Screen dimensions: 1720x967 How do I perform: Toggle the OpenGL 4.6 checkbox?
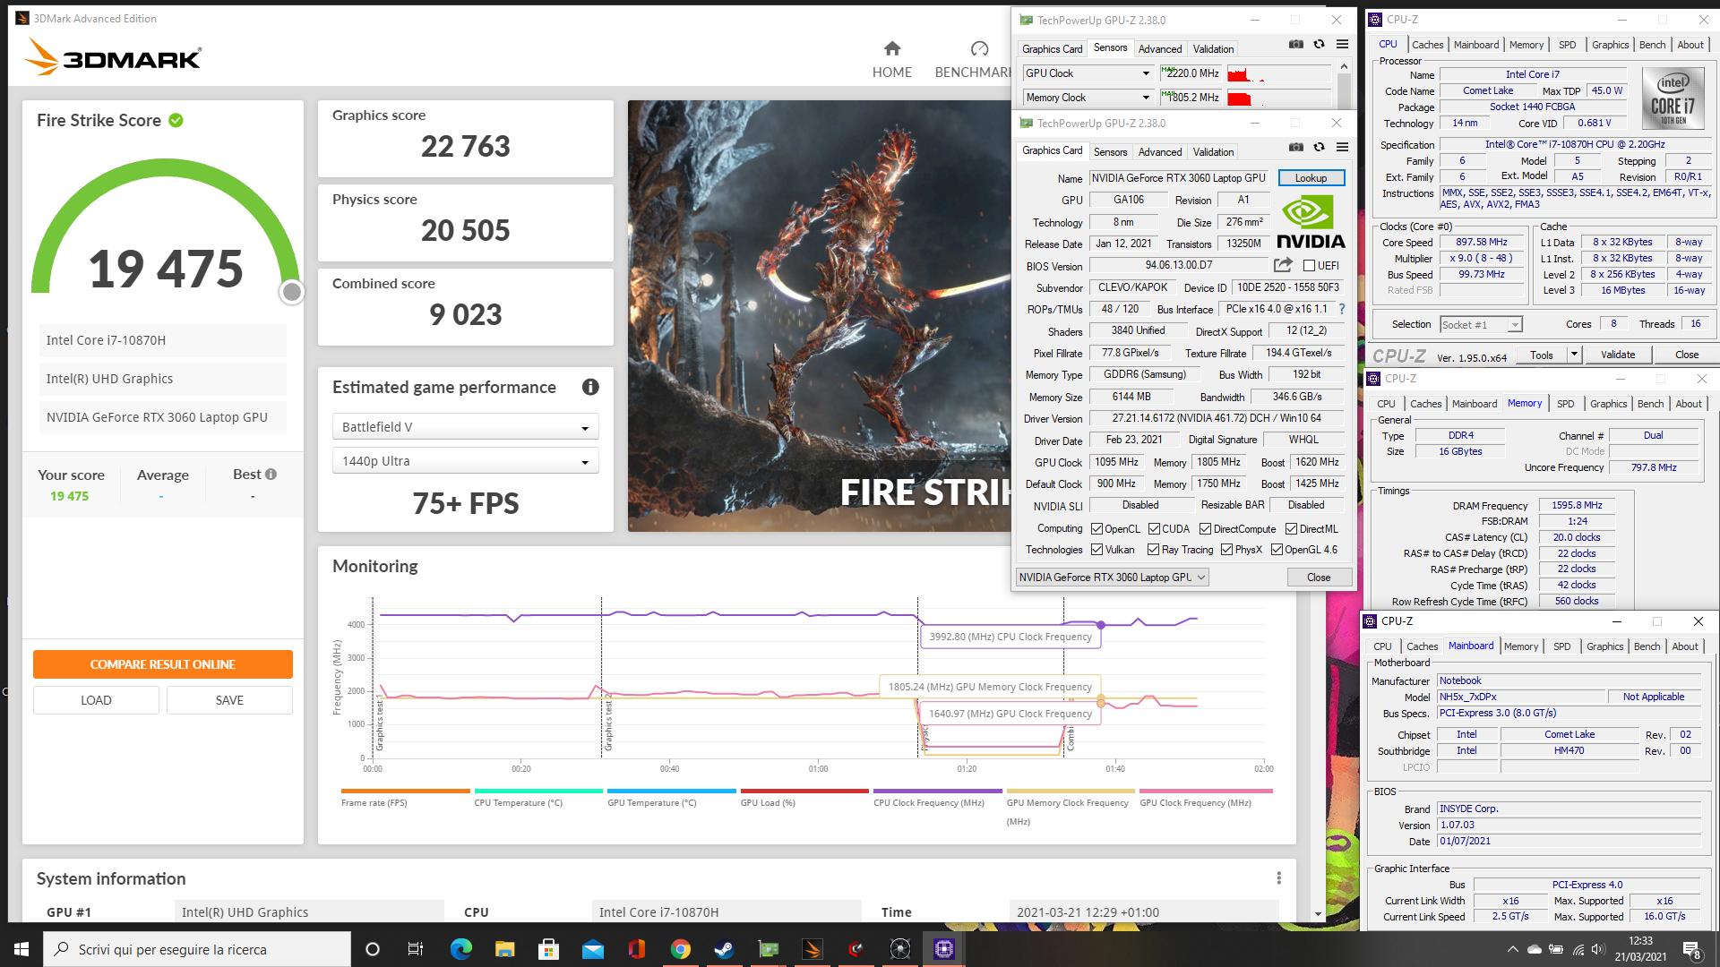pos(1277,550)
